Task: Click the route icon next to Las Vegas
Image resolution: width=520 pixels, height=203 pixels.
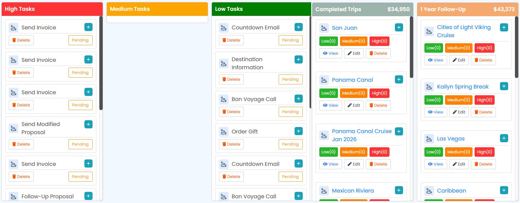Action: 429,138
